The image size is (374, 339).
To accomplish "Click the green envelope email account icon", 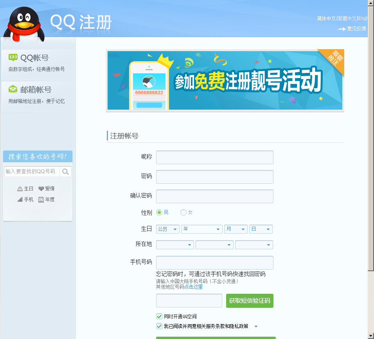I will [13, 89].
